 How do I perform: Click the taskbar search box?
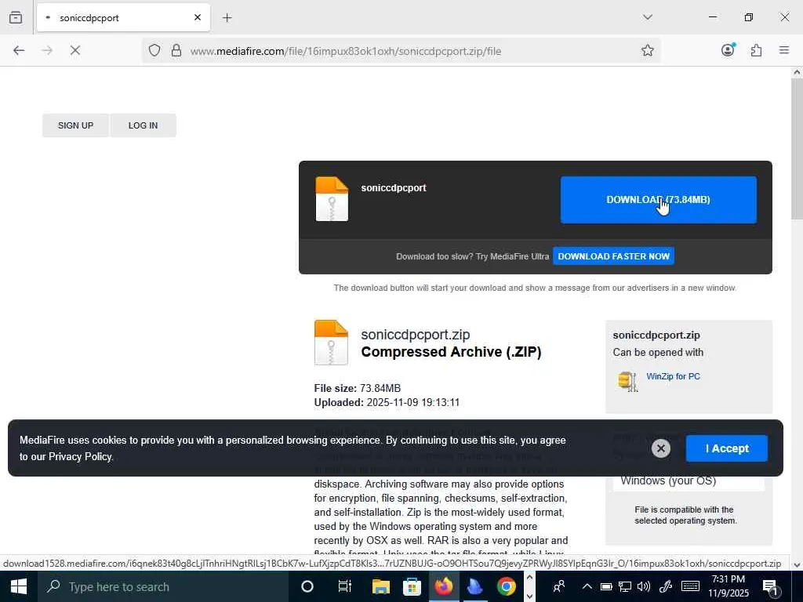pos(162,586)
